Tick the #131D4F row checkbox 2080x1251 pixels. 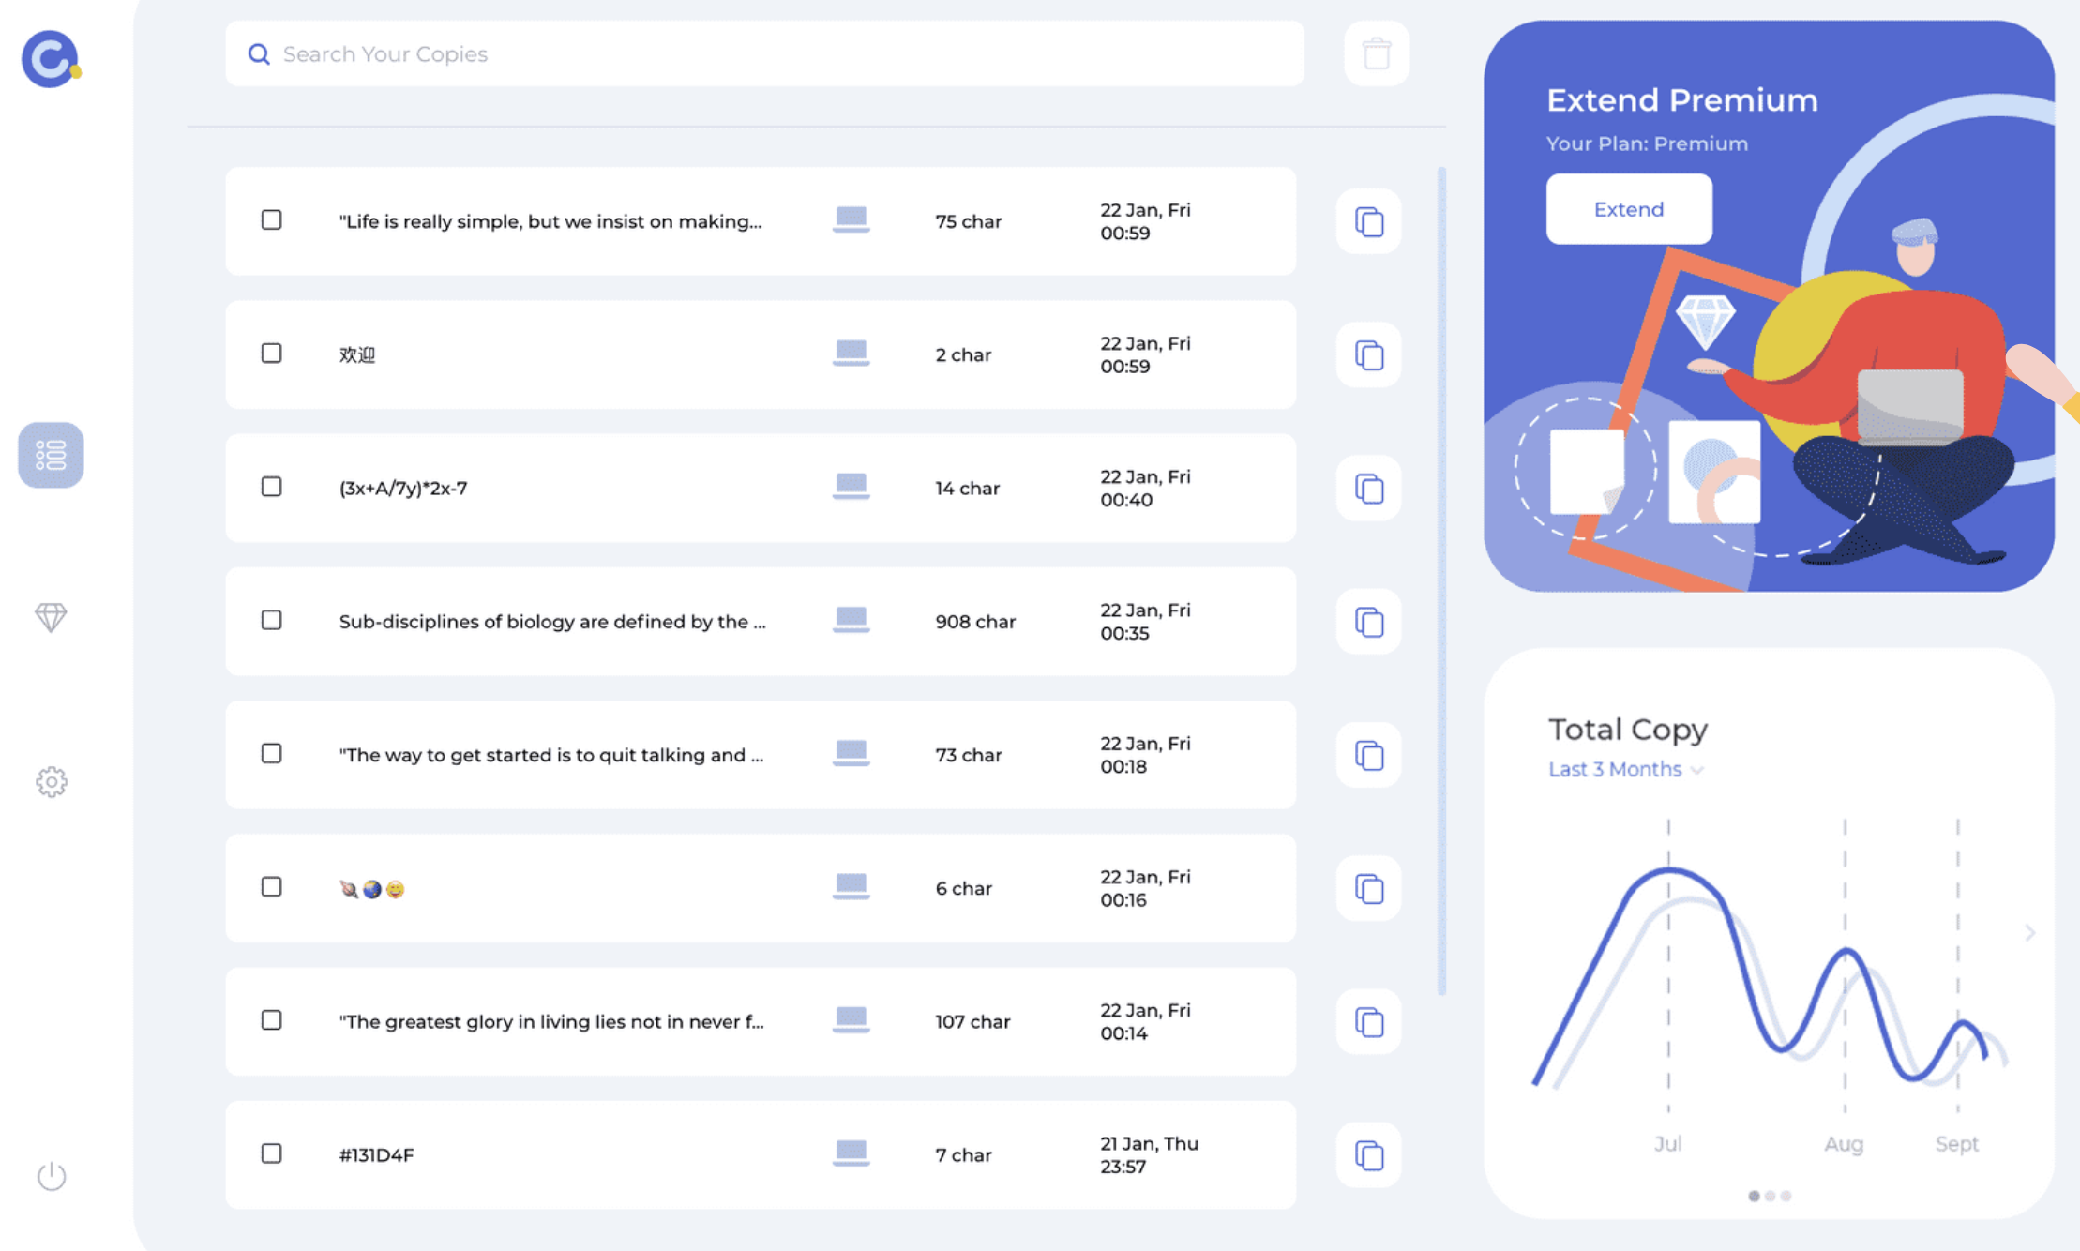pyautogui.click(x=271, y=1153)
